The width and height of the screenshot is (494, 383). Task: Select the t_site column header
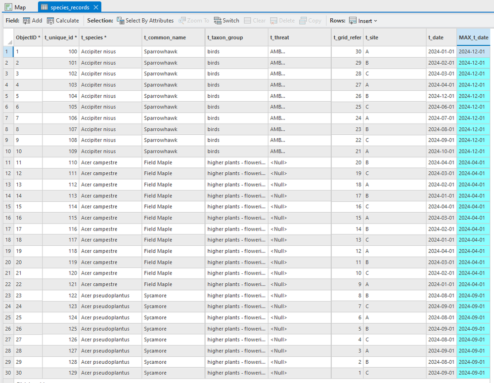click(x=395, y=38)
